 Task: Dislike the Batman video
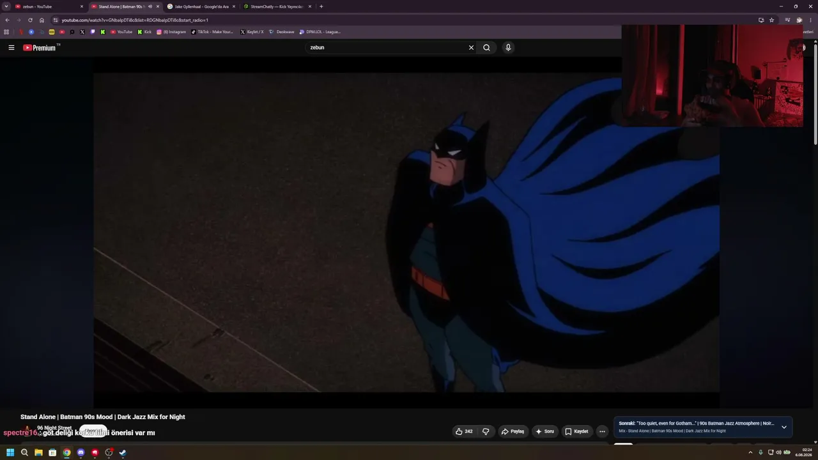tap(486, 431)
